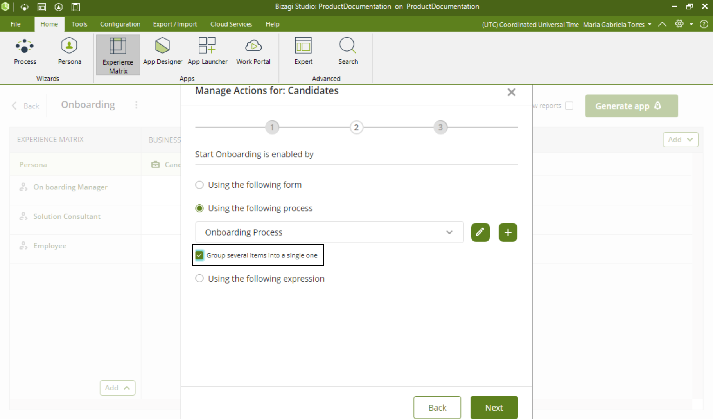Viewport: 713px width, 419px height.
Task: Click the Bizagi logo in title bar
Action: pyautogui.click(x=5, y=7)
